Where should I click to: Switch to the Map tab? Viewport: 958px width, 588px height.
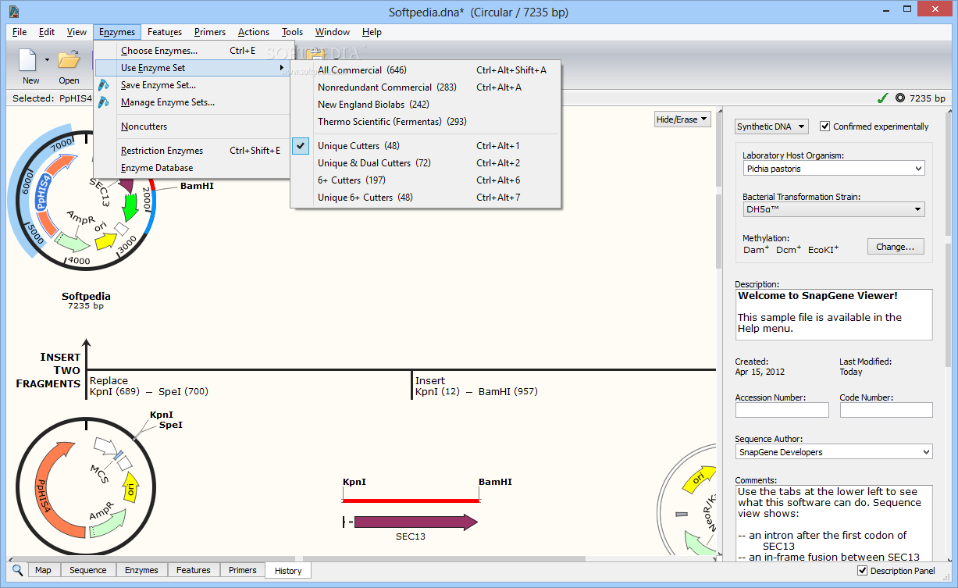click(43, 570)
